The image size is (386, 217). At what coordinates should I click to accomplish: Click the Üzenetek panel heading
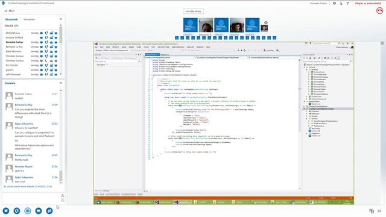10,83
